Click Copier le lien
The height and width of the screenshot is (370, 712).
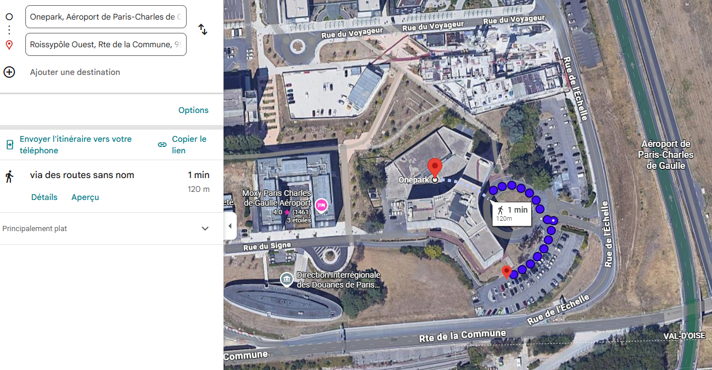click(x=189, y=145)
